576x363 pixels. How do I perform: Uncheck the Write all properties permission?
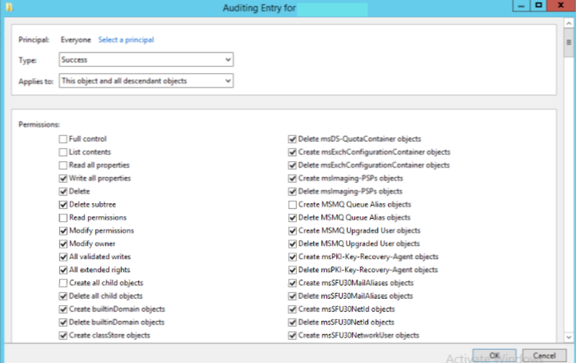point(63,178)
